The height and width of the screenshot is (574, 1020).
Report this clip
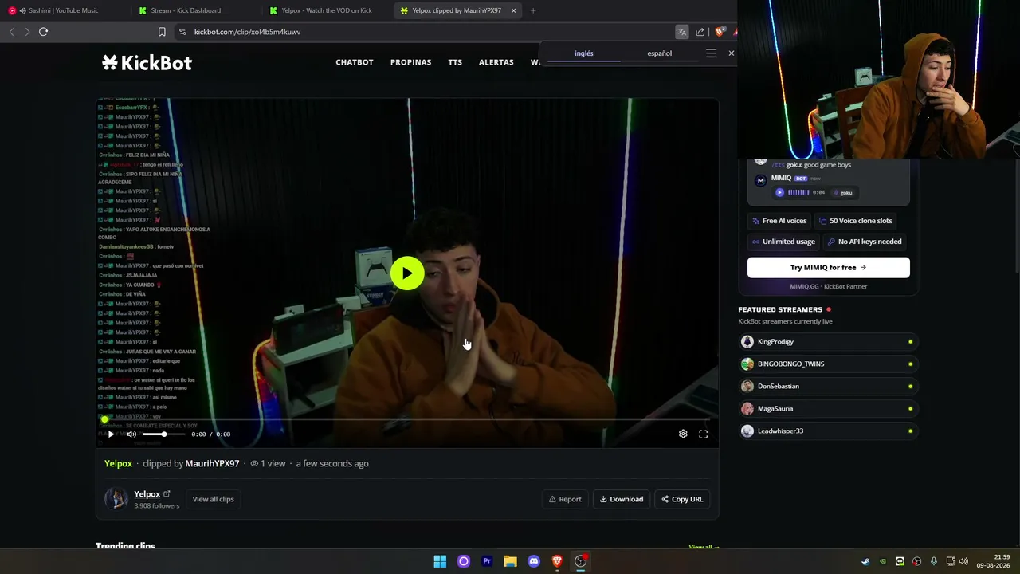pos(565,499)
